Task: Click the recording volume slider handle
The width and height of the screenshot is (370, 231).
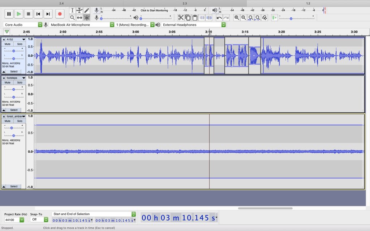Action: pyautogui.click(x=101, y=18)
